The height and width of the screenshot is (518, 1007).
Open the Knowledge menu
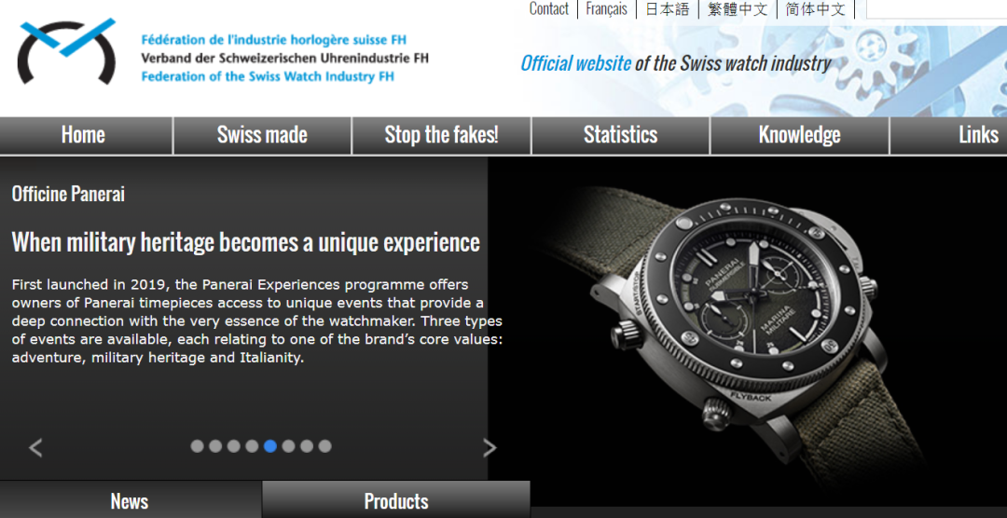pyautogui.click(x=800, y=135)
